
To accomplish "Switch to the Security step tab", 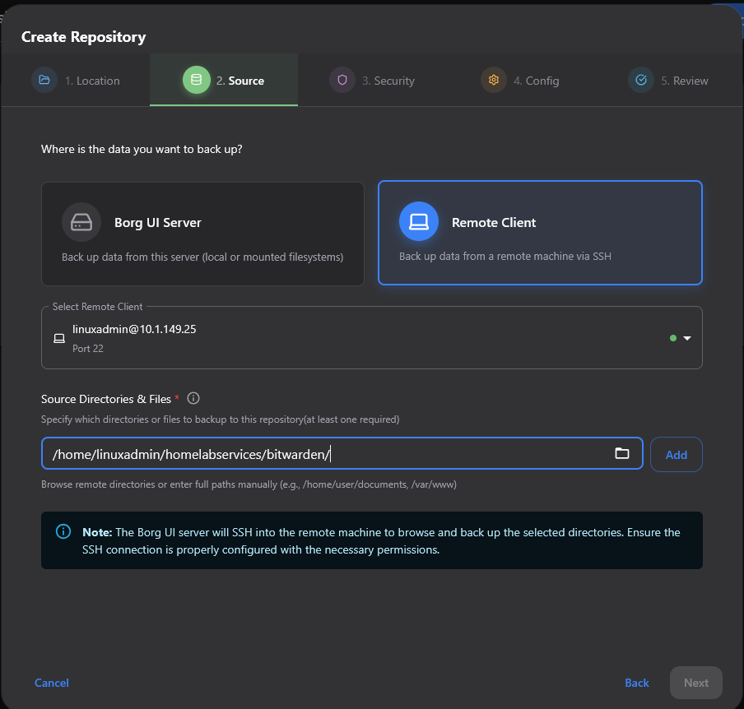I will pyautogui.click(x=375, y=80).
